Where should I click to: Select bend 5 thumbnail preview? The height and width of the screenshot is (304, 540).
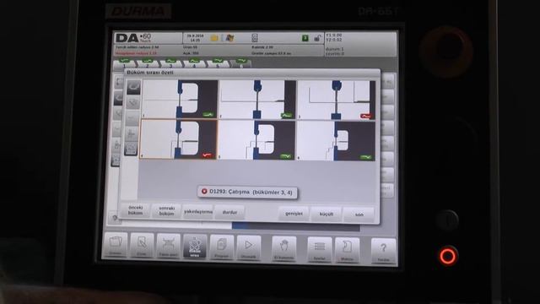(x=256, y=140)
